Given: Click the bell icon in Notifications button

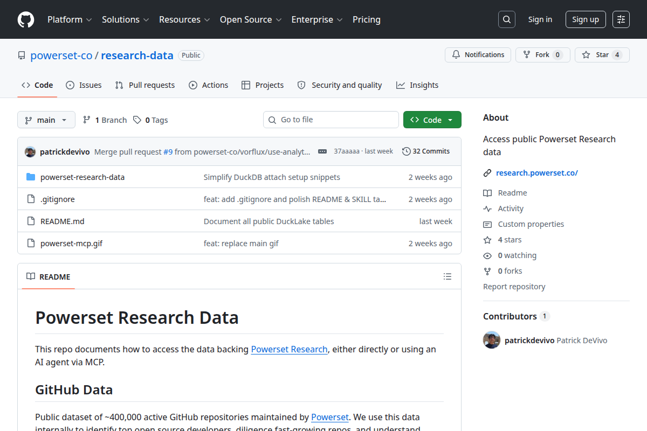Looking at the screenshot, I should (x=456, y=55).
